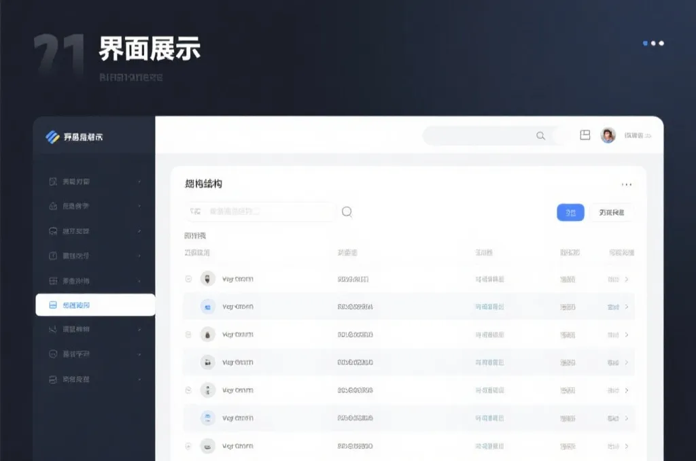Click the dark circular icon in the first table row

pos(207,278)
